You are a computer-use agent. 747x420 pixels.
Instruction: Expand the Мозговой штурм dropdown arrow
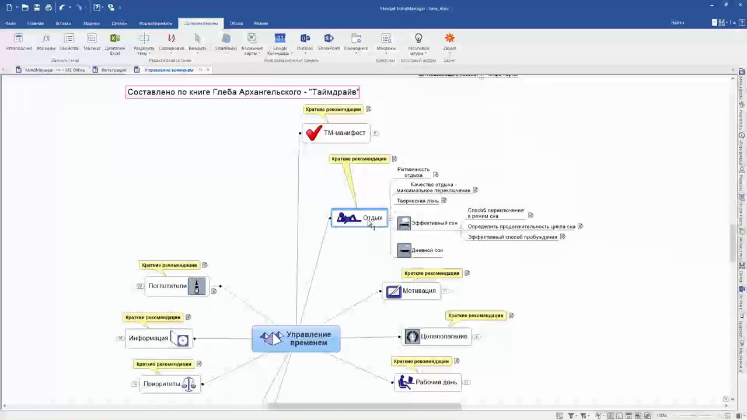427,54
